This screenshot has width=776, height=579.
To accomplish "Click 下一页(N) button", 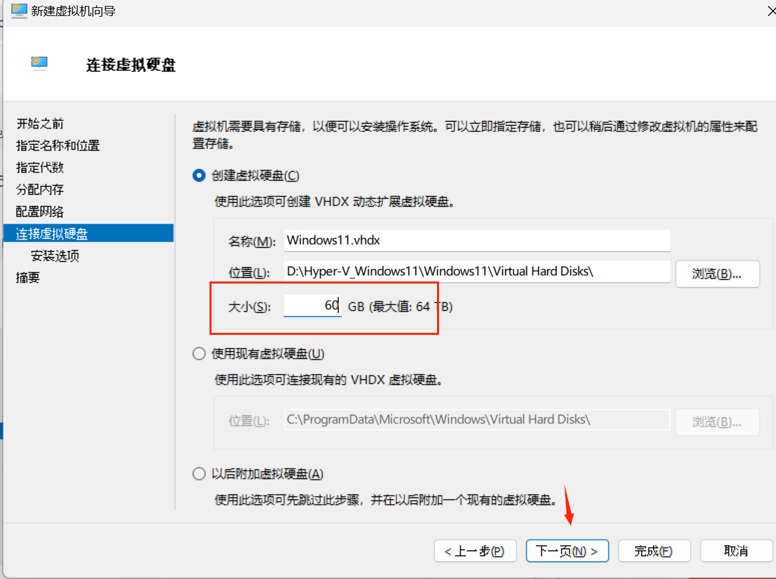I will [x=567, y=551].
